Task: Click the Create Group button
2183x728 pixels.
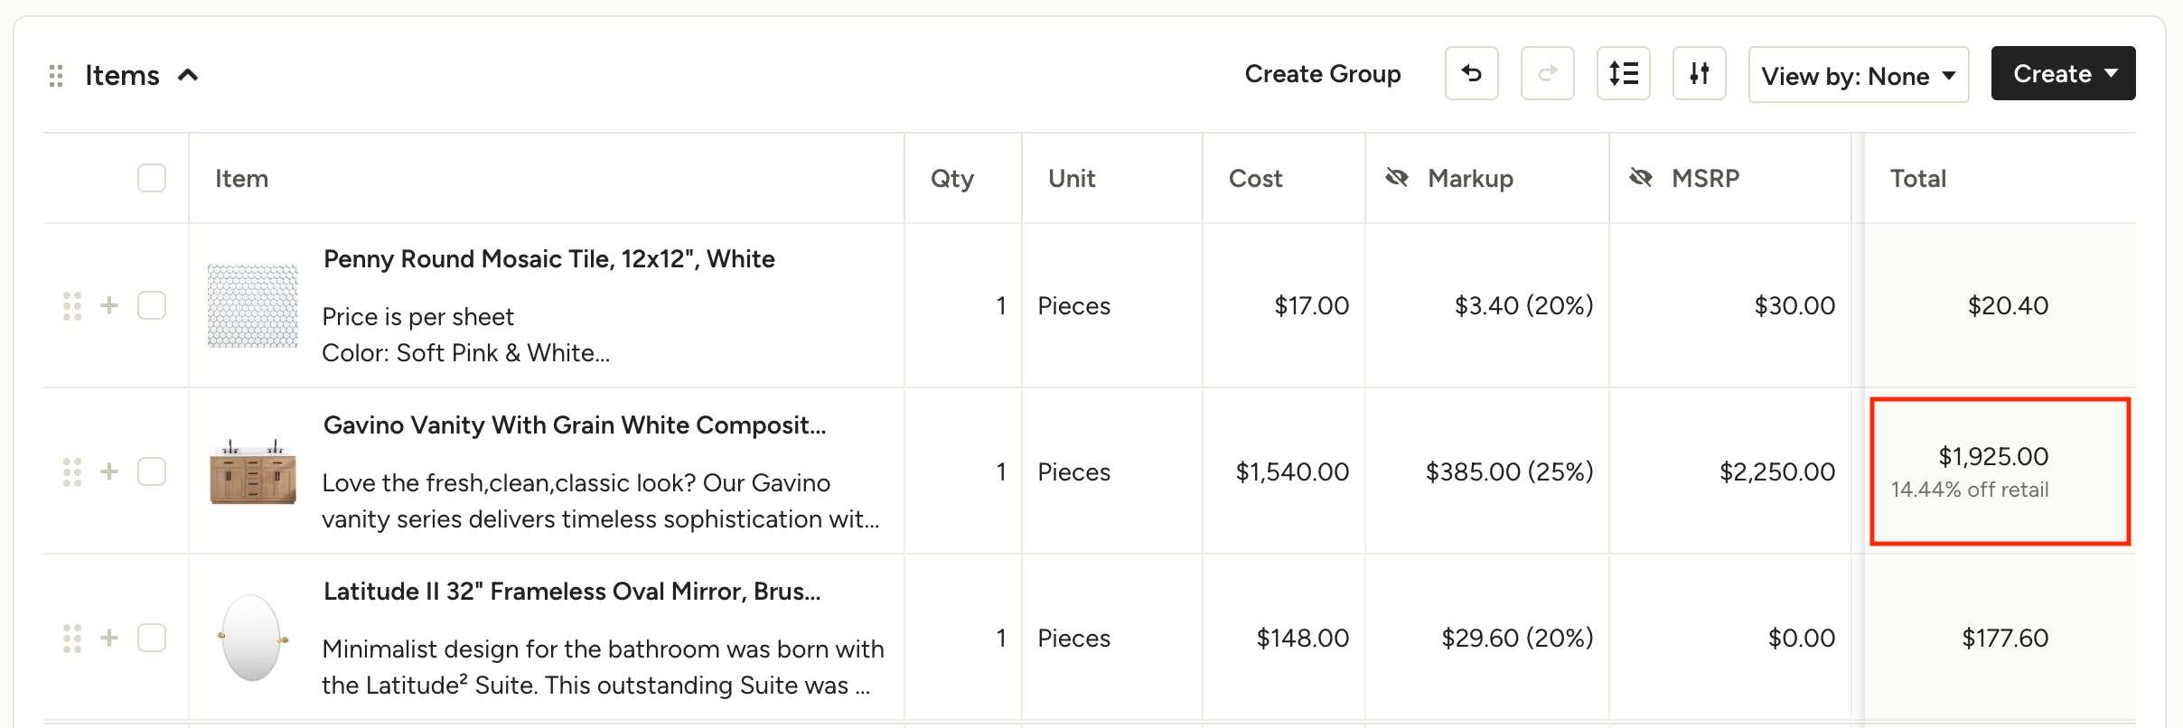Action: pyautogui.click(x=1323, y=74)
